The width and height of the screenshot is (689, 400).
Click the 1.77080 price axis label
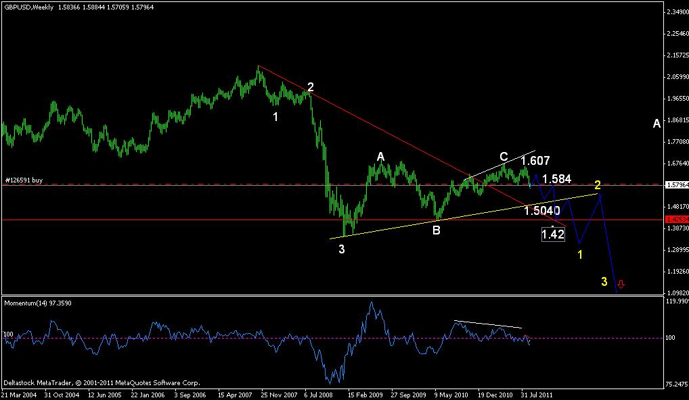tap(677, 142)
